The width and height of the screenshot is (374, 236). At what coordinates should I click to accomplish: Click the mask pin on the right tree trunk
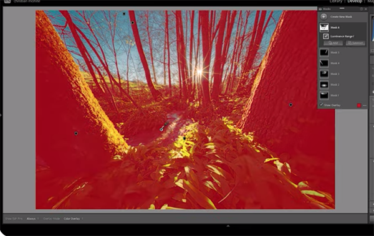[x=290, y=105]
